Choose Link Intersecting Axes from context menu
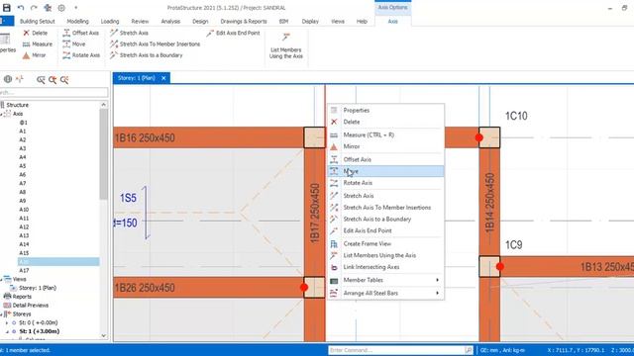Screen dimensions: 634x356 (x=385, y=267)
